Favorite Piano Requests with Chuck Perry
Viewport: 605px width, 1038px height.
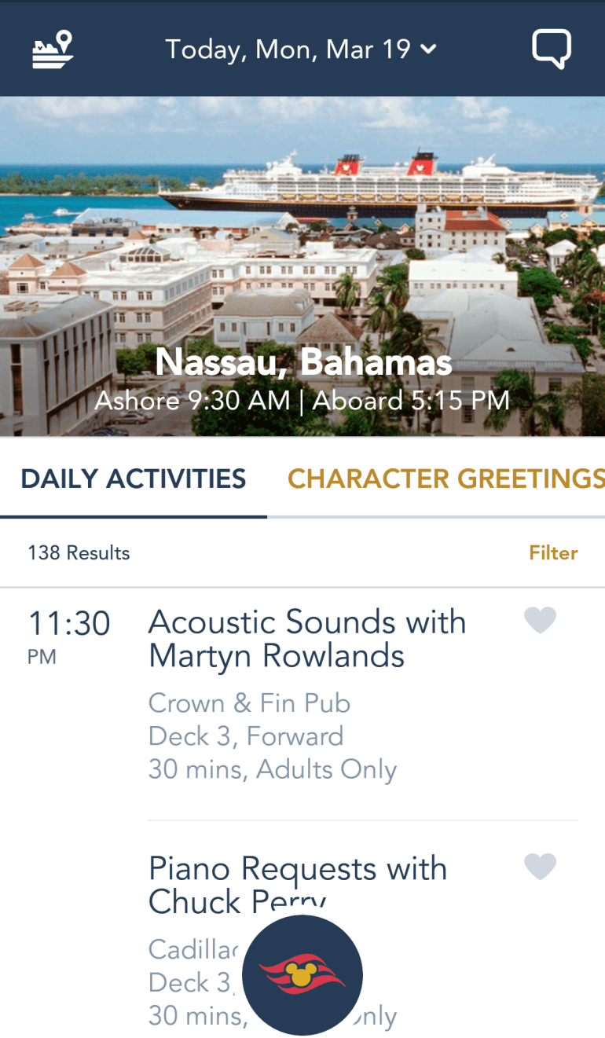pyautogui.click(x=540, y=867)
